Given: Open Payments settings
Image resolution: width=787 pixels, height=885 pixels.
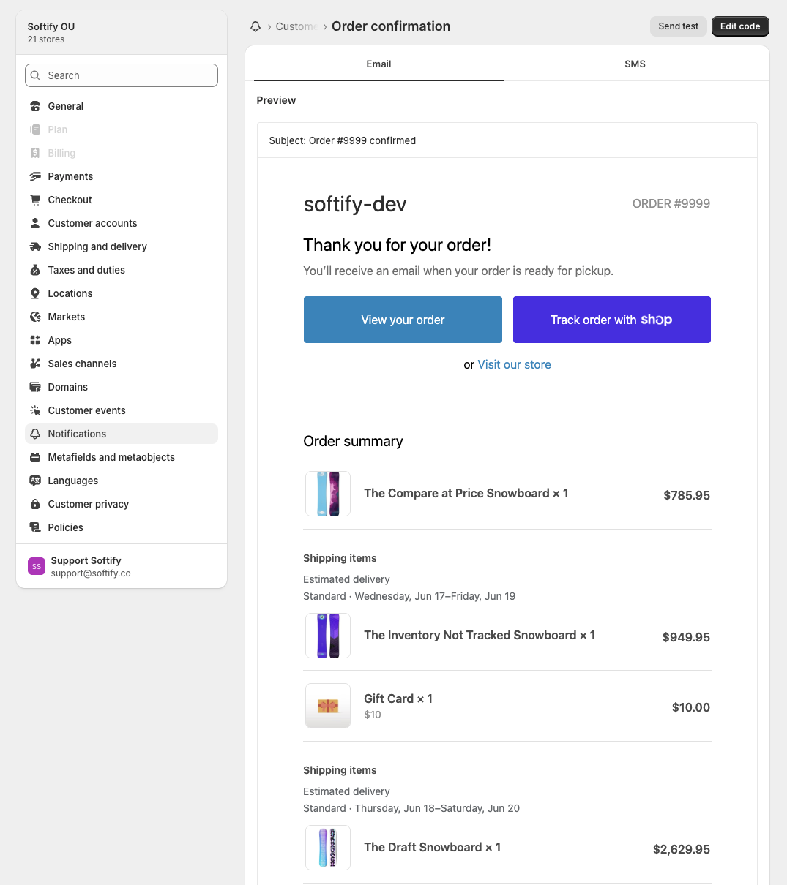Looking at the screenshot, I should click(x=122, y=176).
